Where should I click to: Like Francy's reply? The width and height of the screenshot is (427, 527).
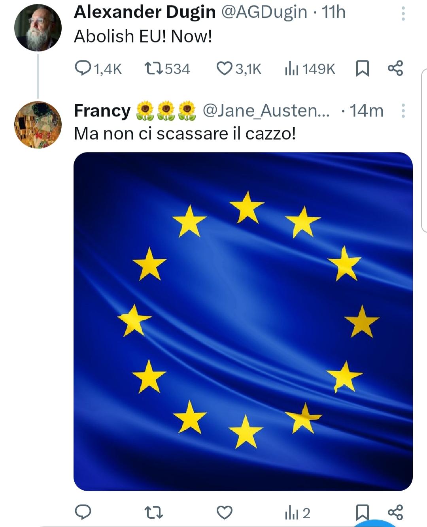[225, 513]
